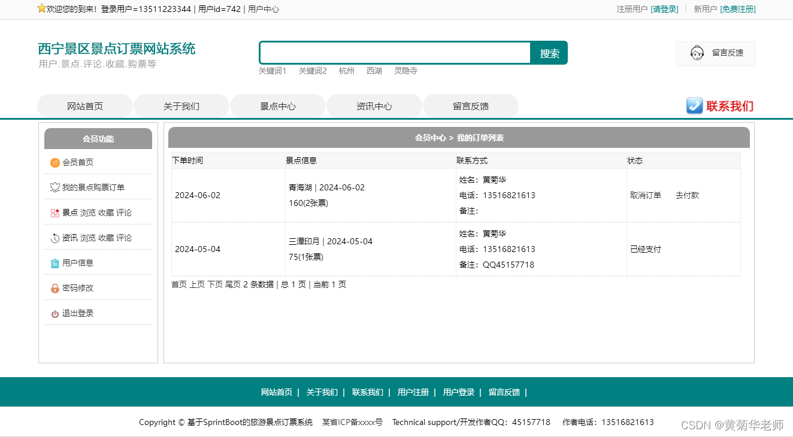The image size is (793, 437).
Task: Select 会员首页 in member menu
Action: (x=78, y=162)
